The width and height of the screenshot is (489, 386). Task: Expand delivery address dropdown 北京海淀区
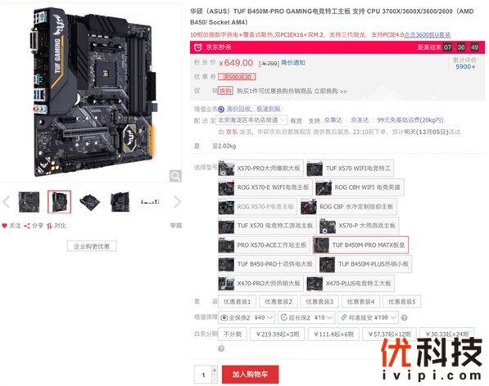tap(252, 120)
